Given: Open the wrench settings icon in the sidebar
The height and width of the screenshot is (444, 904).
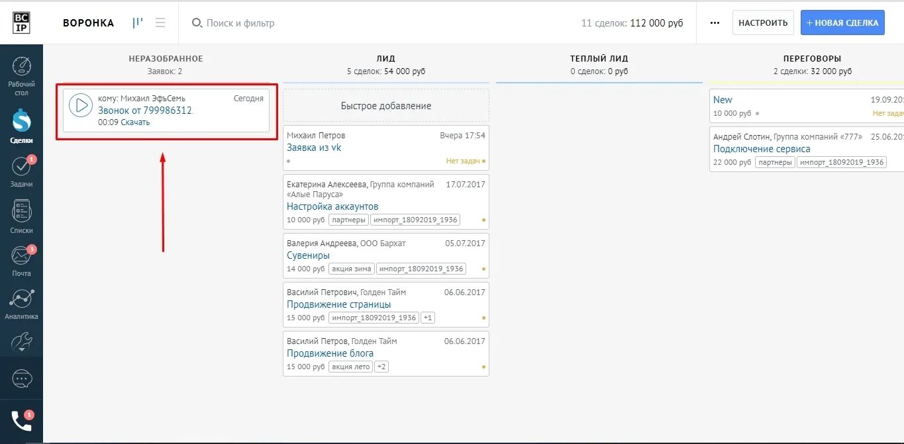Looking at the screenshot, I should [x=22, y=342].
